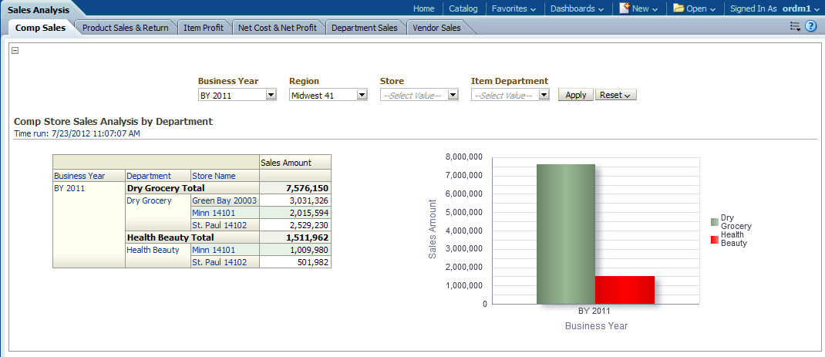
Task: Click the red Health Beauty bar
Action: (x=625, y=289)
